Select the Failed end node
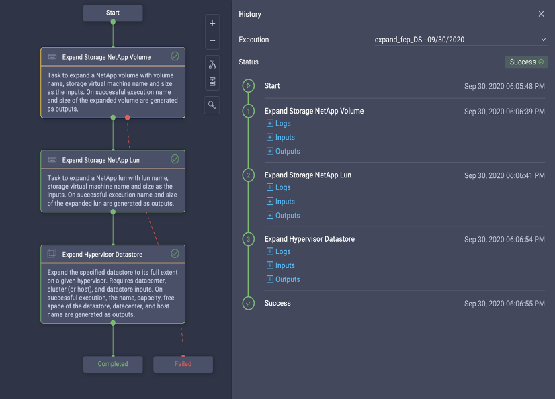The height and width of the screenshot is (399, 555). click(x=183, y=364)
